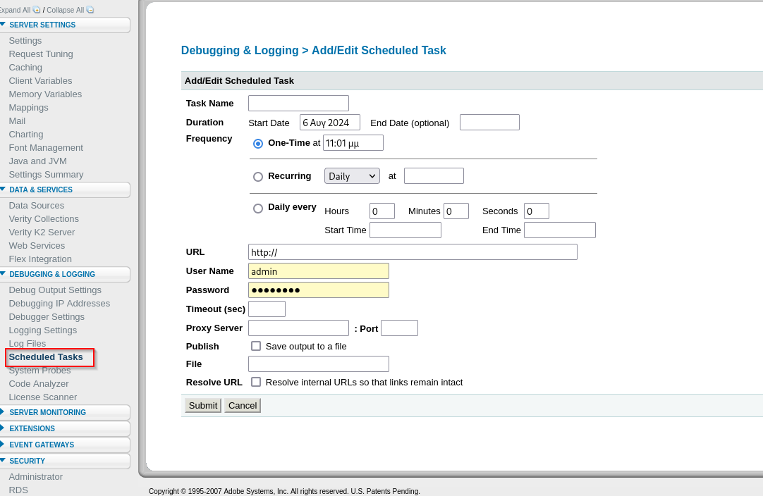763x496 pixels.
Task: Select the One-Time frequency radio button
Action: (x=258, y=144)
